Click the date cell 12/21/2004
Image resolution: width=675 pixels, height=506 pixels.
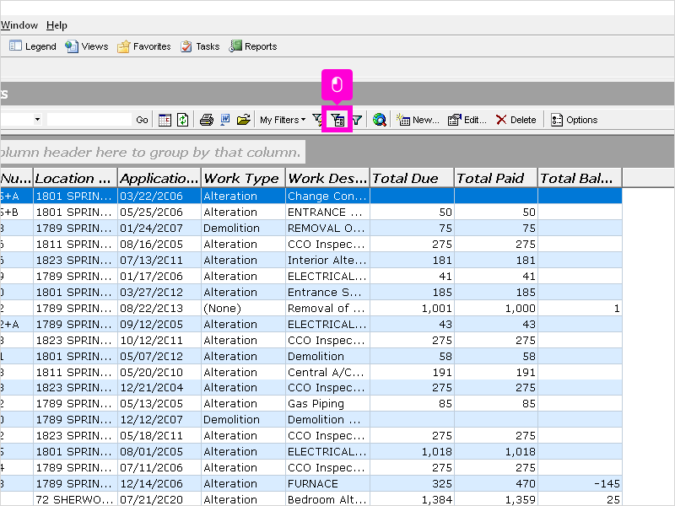pyautogui.click(x=159, y=388)
